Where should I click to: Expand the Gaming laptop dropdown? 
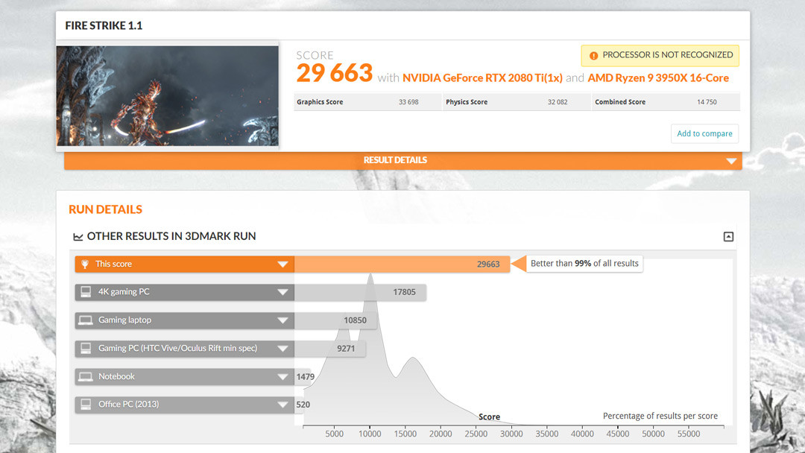[x=283, y=320]
